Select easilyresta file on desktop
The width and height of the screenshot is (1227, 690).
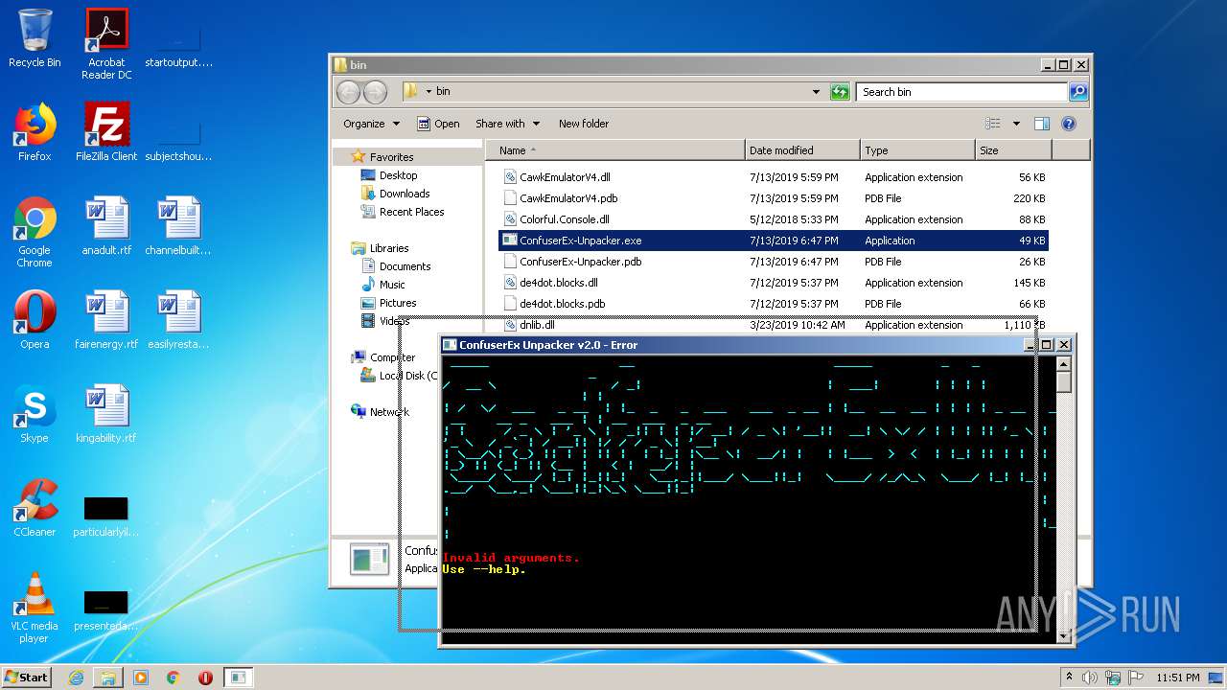(x=178, y=320)
